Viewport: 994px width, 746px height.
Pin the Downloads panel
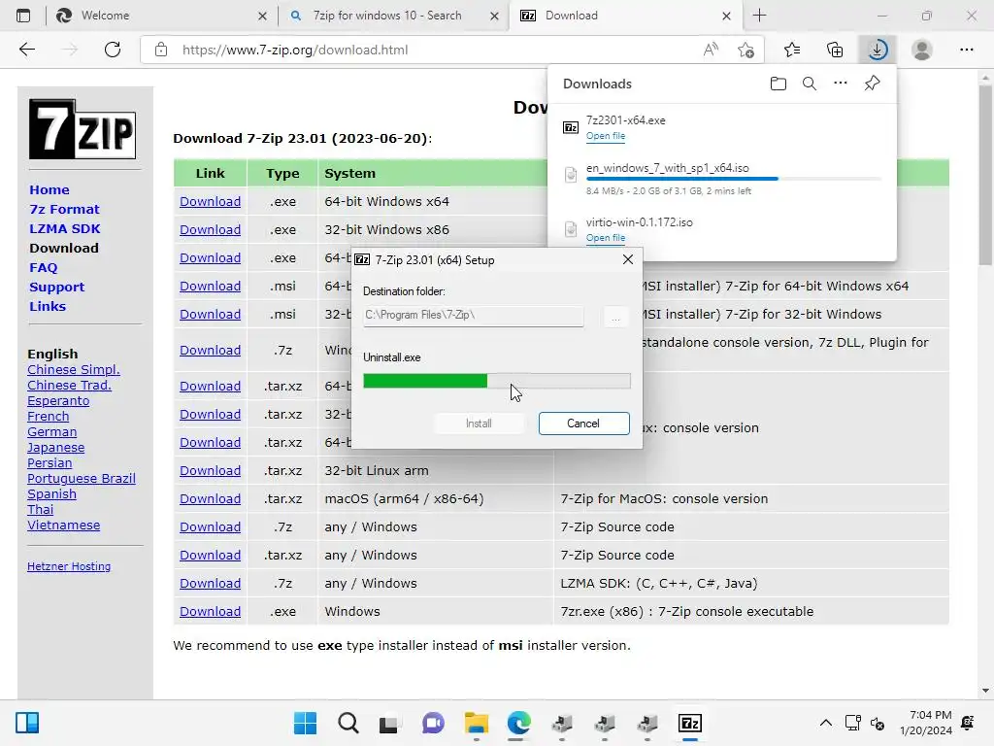click(x=872, y=84)
